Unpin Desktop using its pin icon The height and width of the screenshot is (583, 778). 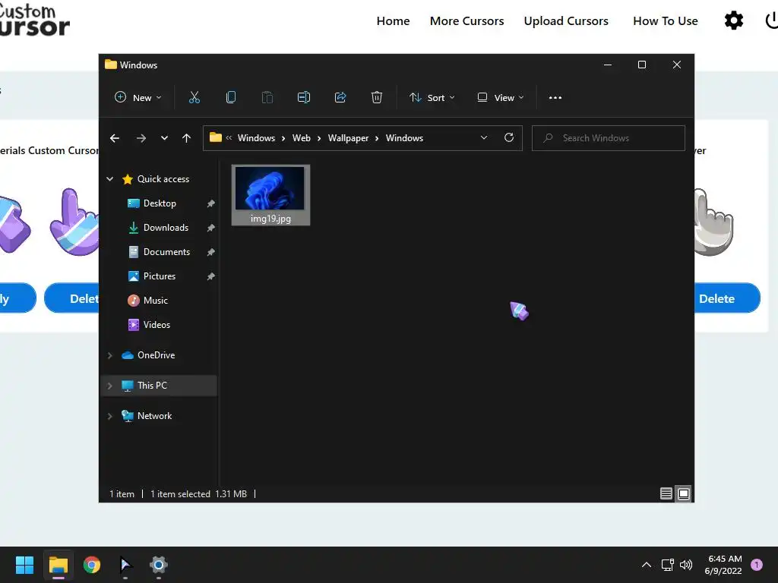click(211, 203)
